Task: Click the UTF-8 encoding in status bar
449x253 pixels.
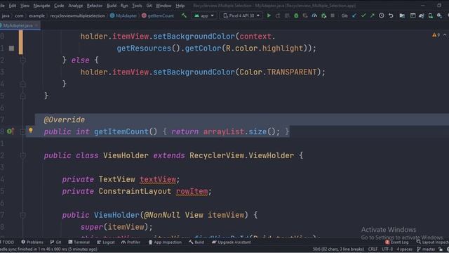Action: pos(387,249)
